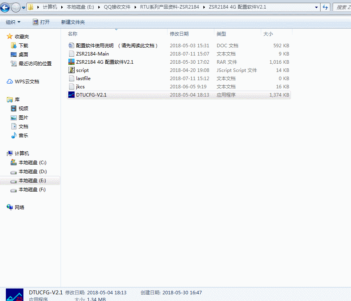Click 创建日期 value 2018-05-30 16:47
The height and width of the screenshot is (301, 351).
(182, 292)
